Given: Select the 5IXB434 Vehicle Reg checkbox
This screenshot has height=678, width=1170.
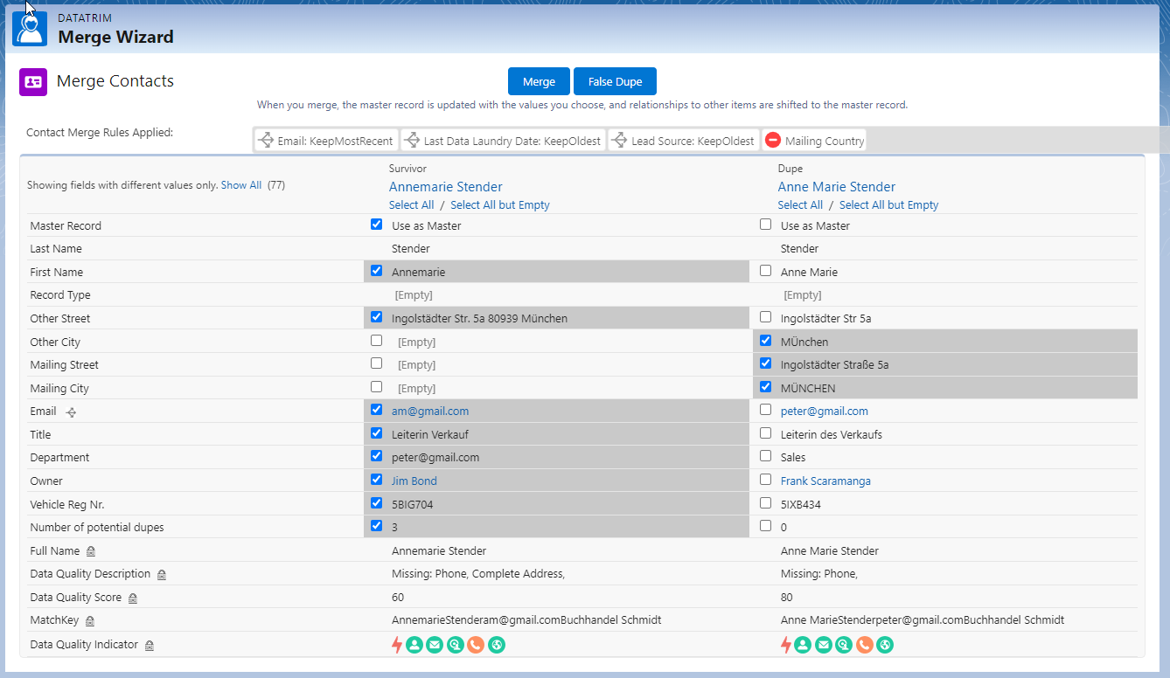Looking at the screenshot, I should [766, 503].
